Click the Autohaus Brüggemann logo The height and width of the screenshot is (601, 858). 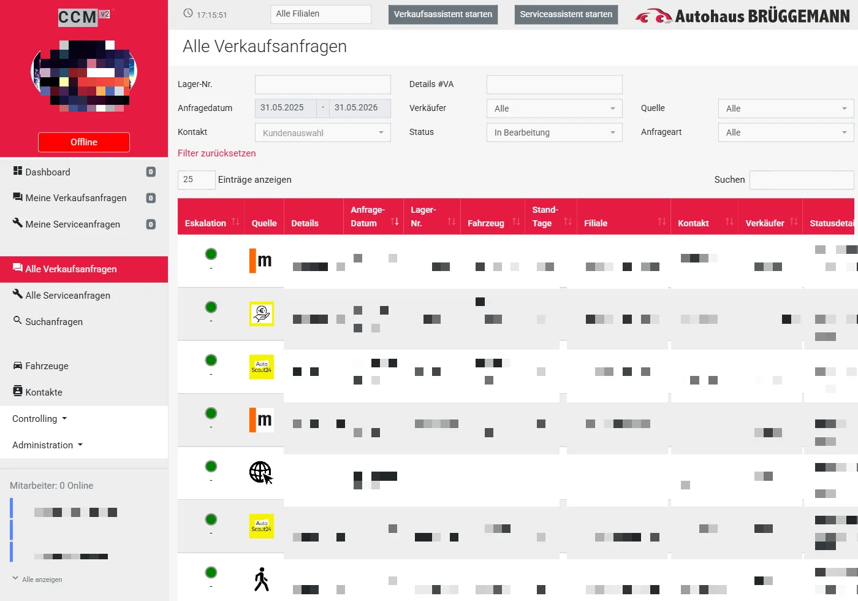(x=743, y=17)
